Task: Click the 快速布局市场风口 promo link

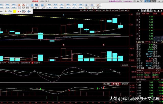Action: 115,1
